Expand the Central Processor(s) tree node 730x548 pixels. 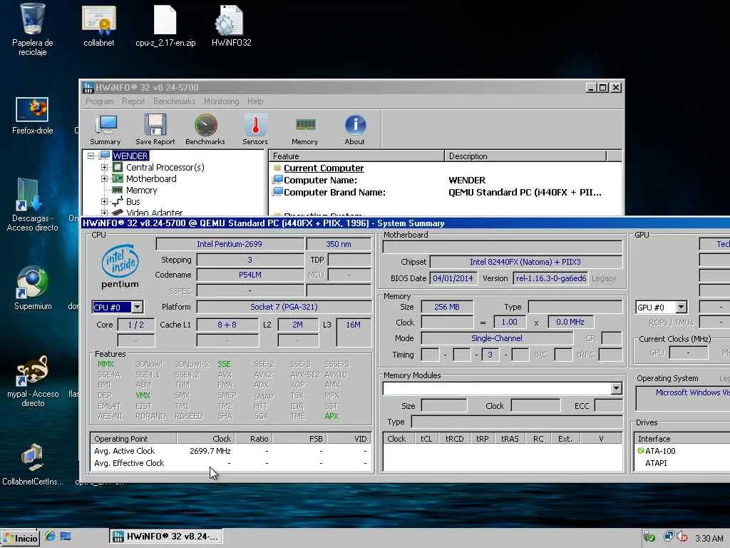pyautogui.click(x=104, y=168)
